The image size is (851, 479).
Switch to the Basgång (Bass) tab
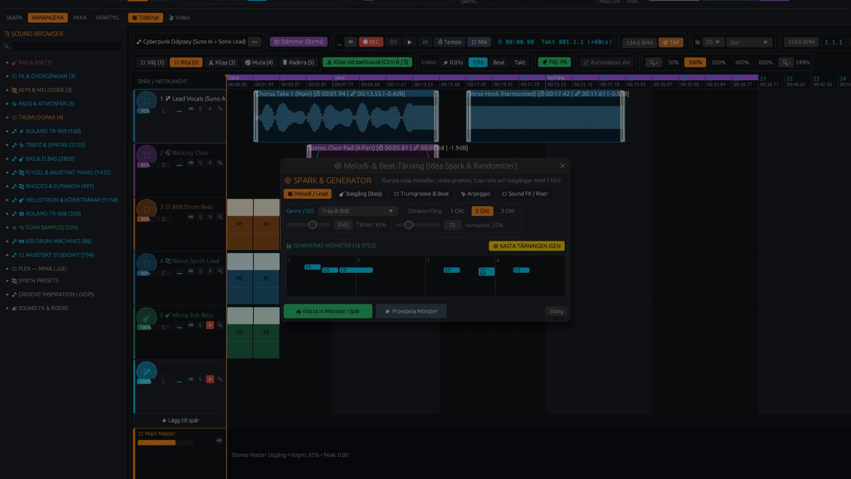pos(361,194)
